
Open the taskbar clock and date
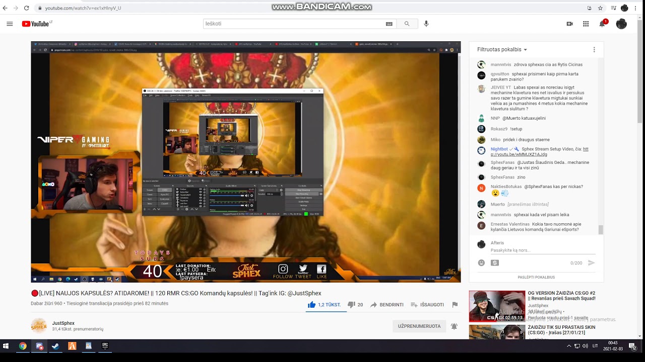click(613, 346)
